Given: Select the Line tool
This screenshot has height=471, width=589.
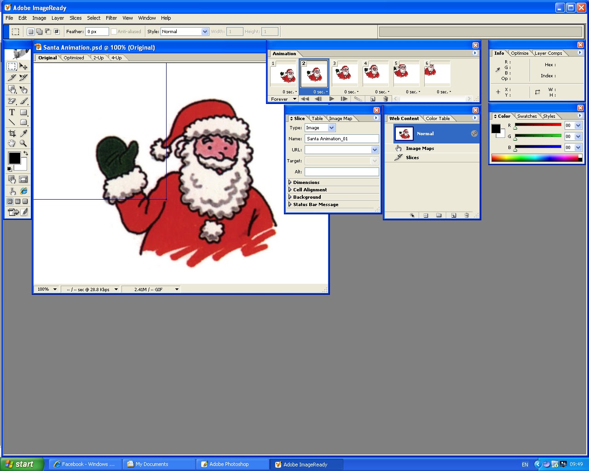Looking at the screenshot, I should pyautogui.click(x=12, y=122).
